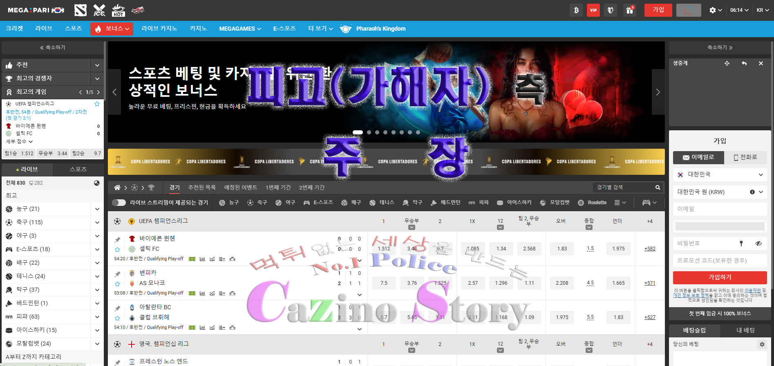Viewport: 774px width, 366px height.
Task: Favorite the UEFA 챔피언스리그 sidebar match star
Action: click(97, 104)
